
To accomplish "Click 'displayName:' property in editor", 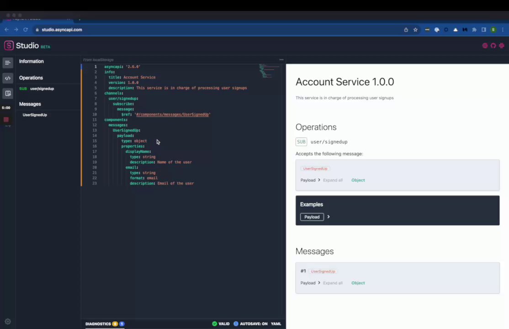I will tap(138, 152).
